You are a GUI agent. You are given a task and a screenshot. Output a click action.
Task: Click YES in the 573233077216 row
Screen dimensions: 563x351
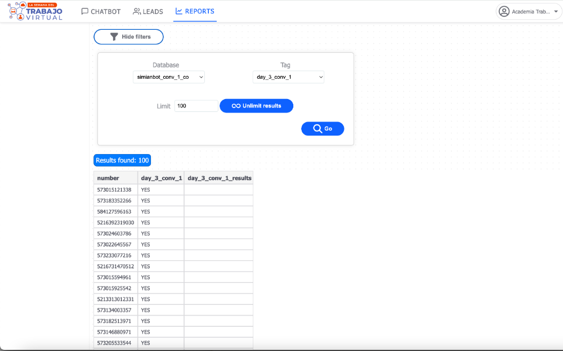click(x=145, y=255)
